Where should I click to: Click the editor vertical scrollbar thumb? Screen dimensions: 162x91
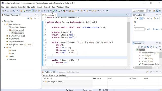click(128, 33)
